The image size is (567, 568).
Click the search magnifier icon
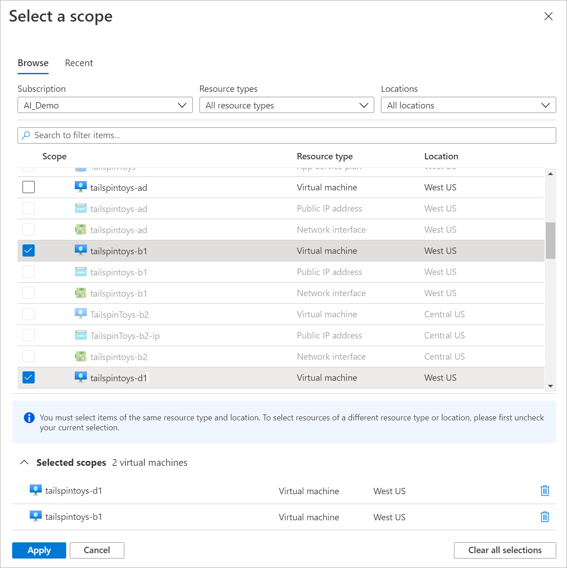(26, 135)
